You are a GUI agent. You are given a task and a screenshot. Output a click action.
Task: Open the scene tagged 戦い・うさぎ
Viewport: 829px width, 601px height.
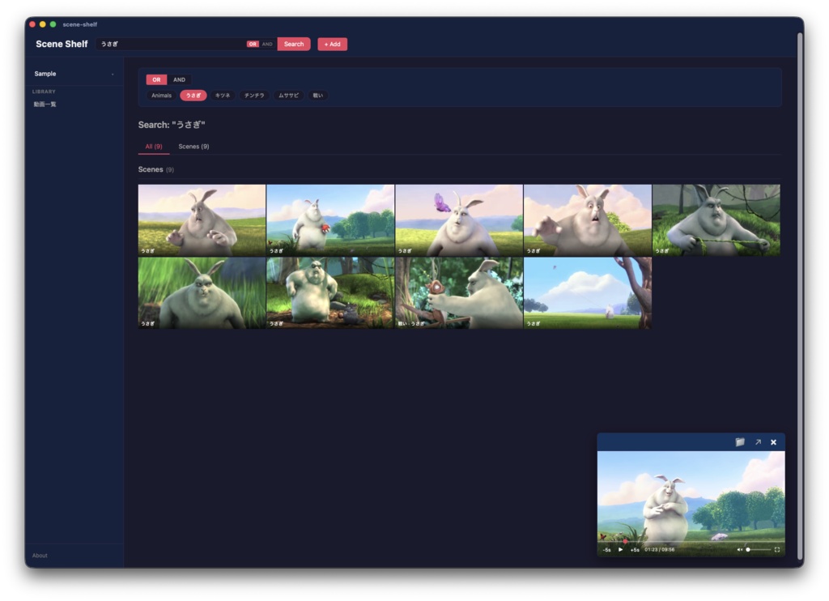pos(459,293)
